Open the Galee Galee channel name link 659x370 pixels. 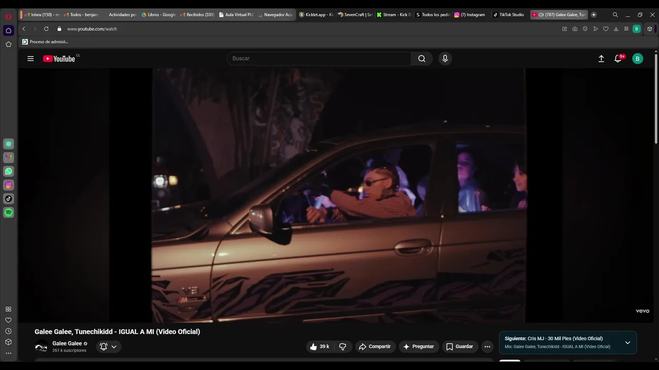(x=67, y=344)
